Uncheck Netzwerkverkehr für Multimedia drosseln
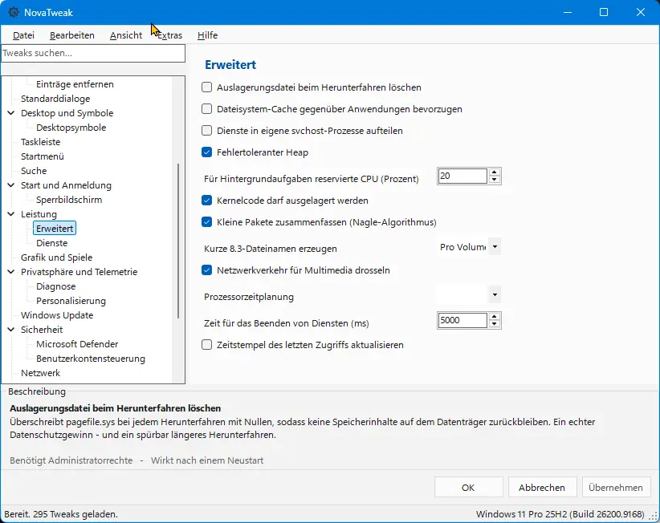Viewport: 660px width, 523px height. click(x=206, y=270)
